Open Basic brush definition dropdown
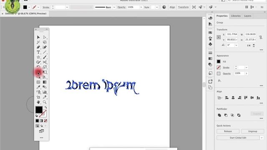Image resolution: width=267 pixels, height=150 pixels. (x=114, y=7)
